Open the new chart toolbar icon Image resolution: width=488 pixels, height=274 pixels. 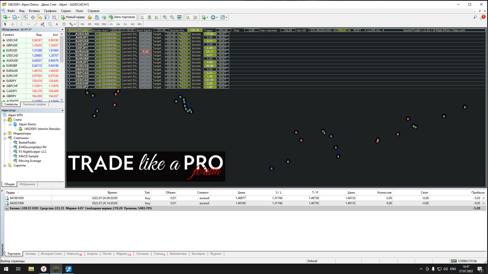coord(5,17)
